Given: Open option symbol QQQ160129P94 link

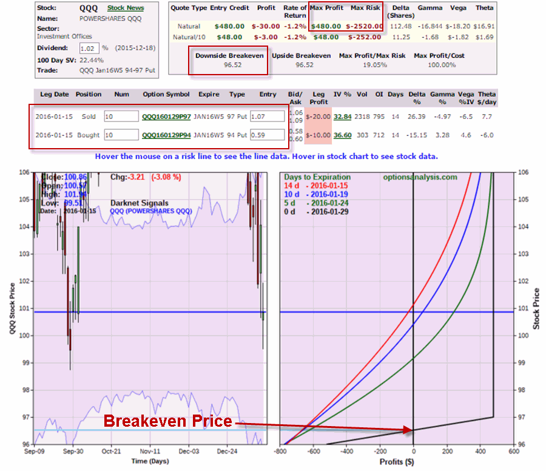Looking at the screenshot, I should (166, 135).
